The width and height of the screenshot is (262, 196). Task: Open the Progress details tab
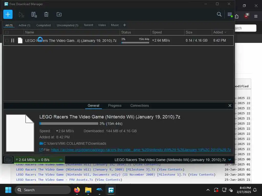(x=115, y=105)
